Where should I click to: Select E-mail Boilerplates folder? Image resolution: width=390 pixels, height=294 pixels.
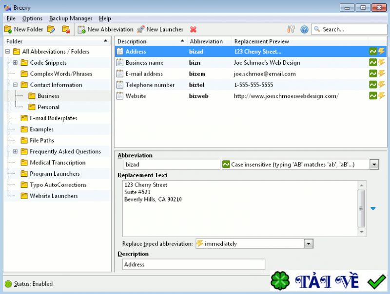click(x=54, y=118)
